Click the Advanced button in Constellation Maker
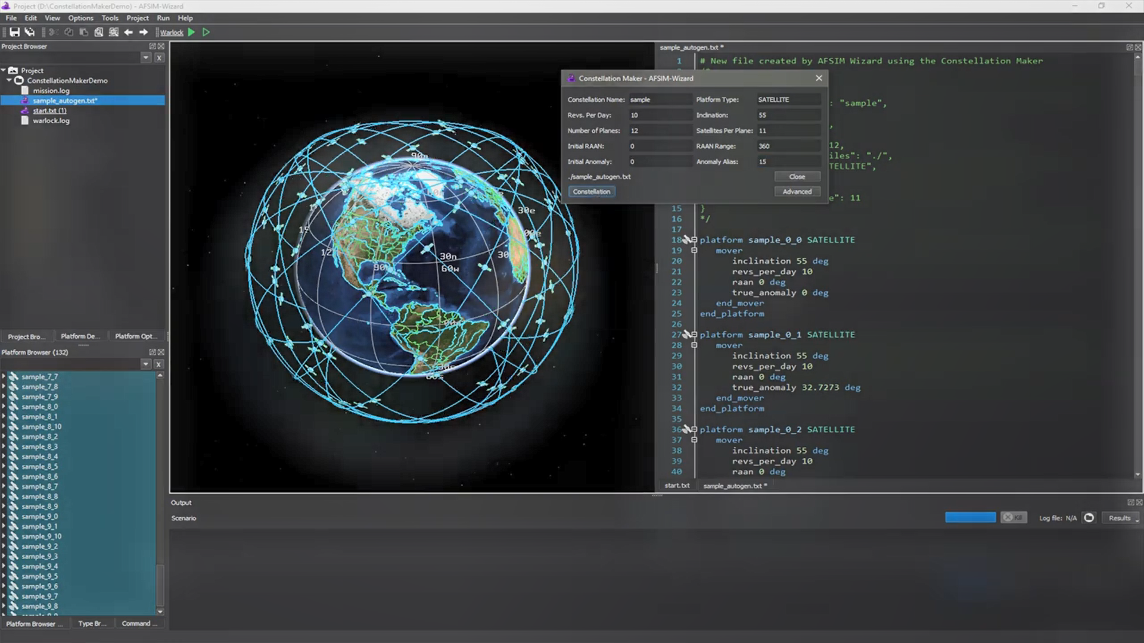The image size is (1144, 643). tap(797, 192)
